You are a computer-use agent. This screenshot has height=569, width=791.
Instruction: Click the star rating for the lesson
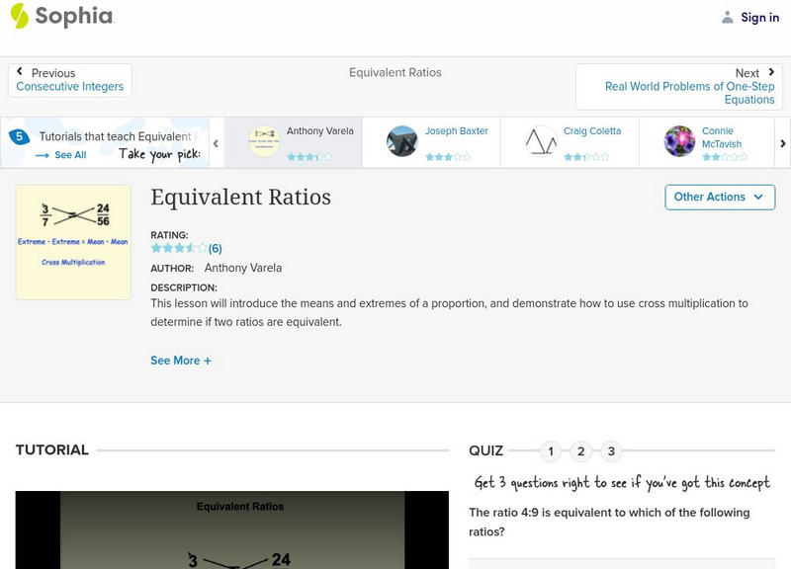tap(179, 248)
